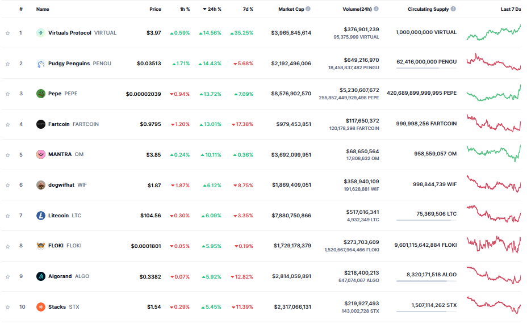Star Virtuals Protocol to add to watchlist
The image size is (527, 324).
pyautogui.click(x=8, y=33)
